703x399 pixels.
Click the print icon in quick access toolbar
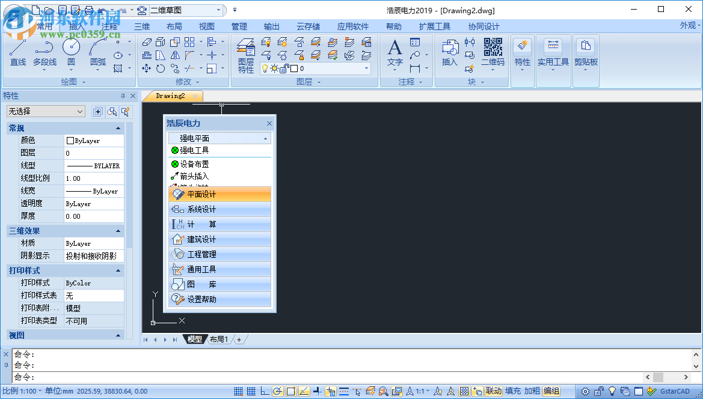[x=89, y=10]
